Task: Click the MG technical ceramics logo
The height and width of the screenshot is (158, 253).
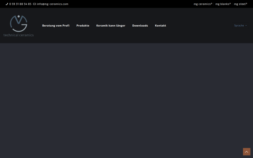Action: click(x=19, y=26)
